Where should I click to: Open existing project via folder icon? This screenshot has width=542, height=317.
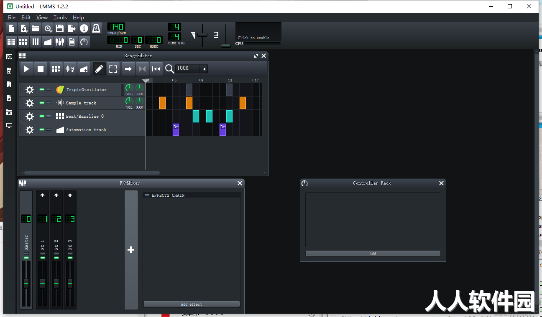tap(36, 28)
